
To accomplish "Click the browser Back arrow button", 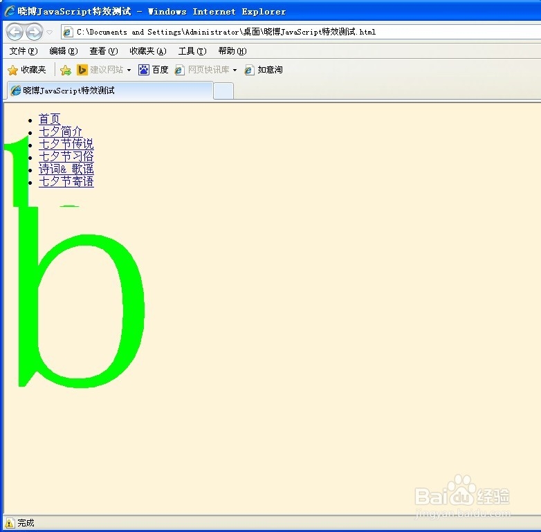I will click(15, 33).
